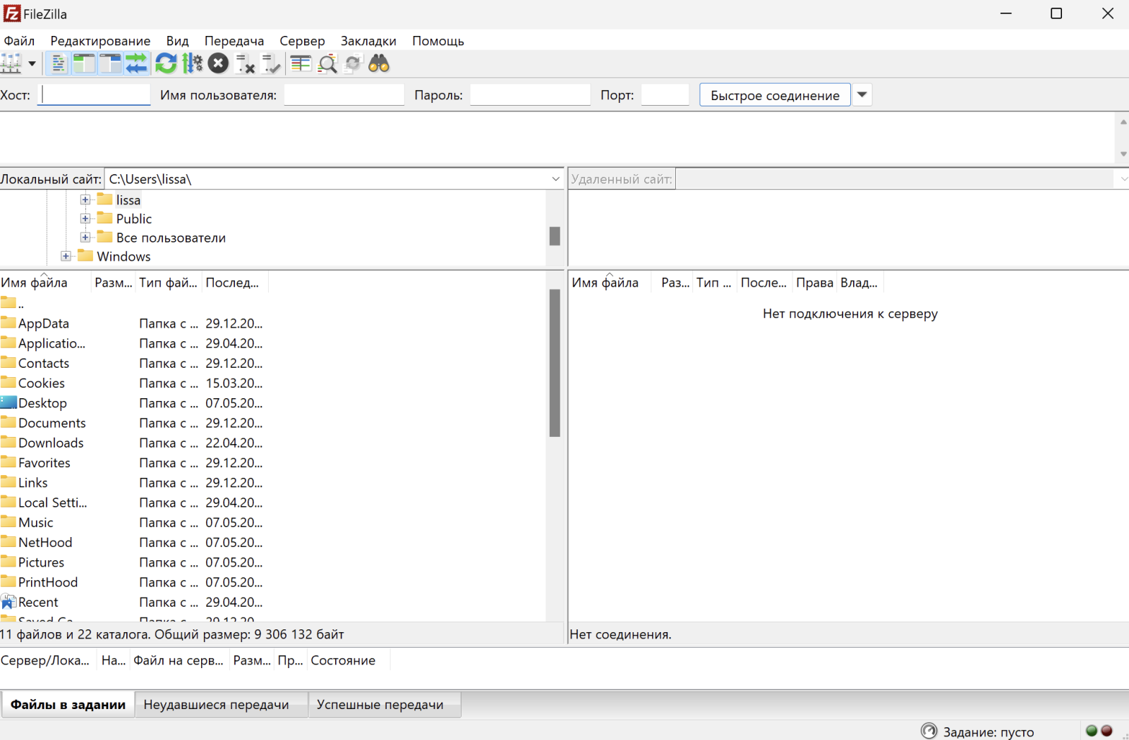Open the quick connect history dropdown
The image size is (1129, 740).
click(862, 95)
